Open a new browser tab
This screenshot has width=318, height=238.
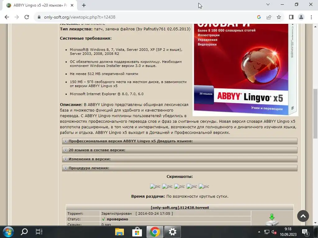click(84, 6)
